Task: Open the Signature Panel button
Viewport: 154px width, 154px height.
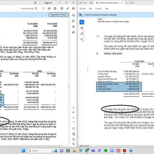Action: coord(59,15)
